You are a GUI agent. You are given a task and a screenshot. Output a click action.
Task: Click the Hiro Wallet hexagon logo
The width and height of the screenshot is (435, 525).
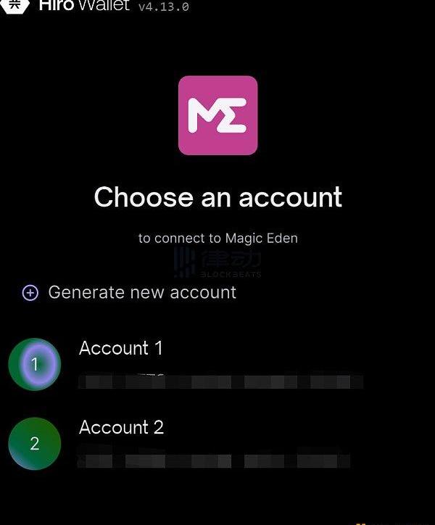[14, 5]
